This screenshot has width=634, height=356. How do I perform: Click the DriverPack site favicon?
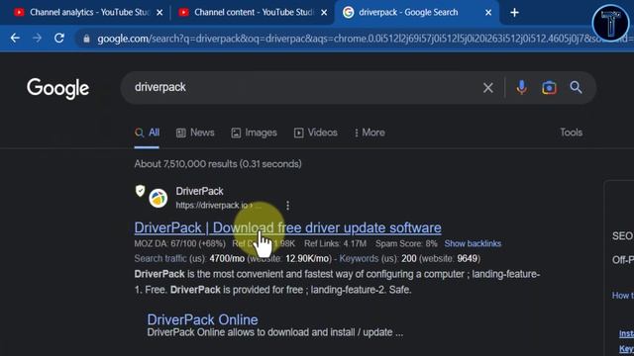click(x=158, y=198)
